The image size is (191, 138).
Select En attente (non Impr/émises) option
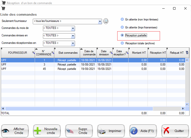[x=122, y=19]
